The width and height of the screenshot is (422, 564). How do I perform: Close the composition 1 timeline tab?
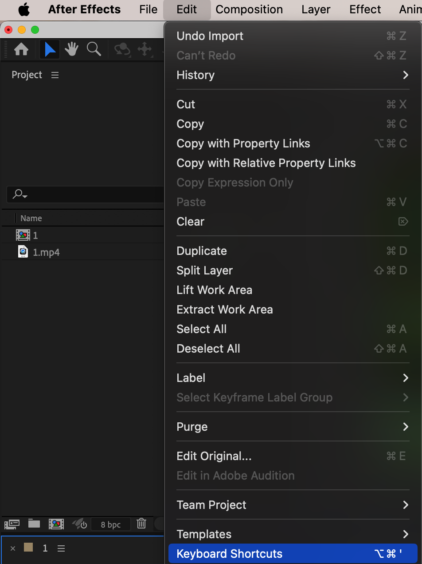(x=13, y=548)
